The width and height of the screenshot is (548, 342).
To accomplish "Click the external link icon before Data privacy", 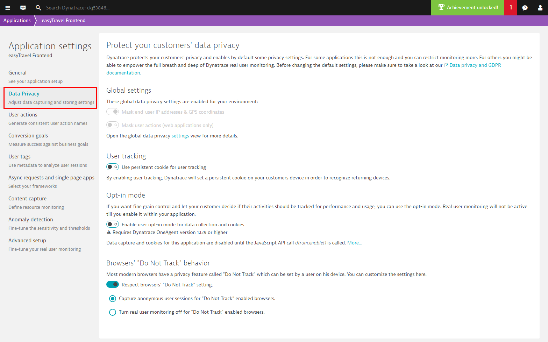I will (446, 65).
